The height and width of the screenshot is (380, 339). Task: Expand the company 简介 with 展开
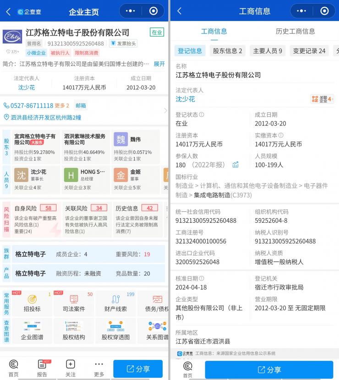(159, 64)
